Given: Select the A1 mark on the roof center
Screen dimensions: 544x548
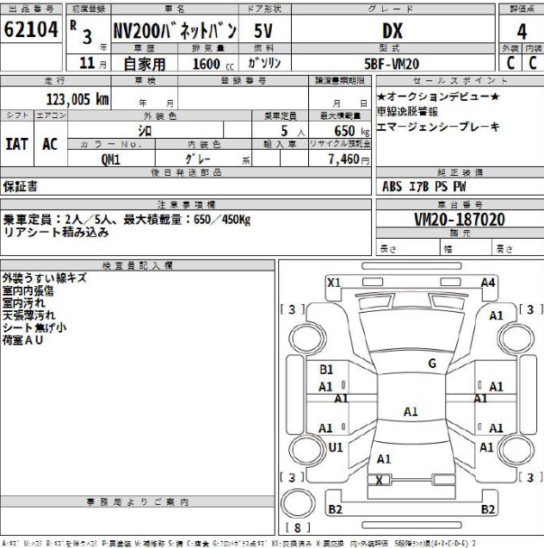Looking at the screenshot, I should pos(411,411).
